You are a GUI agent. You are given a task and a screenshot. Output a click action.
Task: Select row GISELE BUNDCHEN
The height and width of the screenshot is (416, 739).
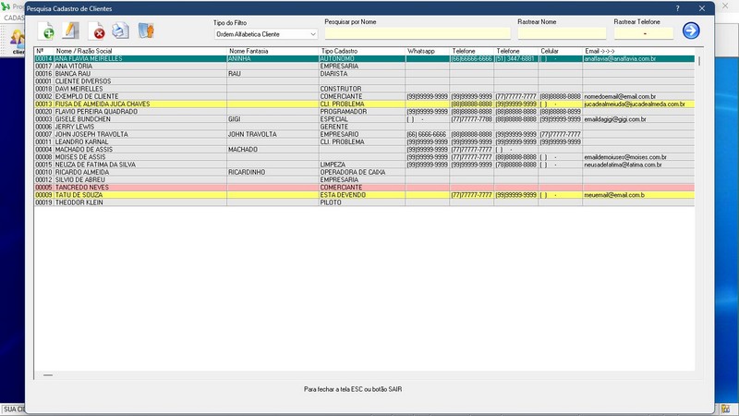coord(364,119)
